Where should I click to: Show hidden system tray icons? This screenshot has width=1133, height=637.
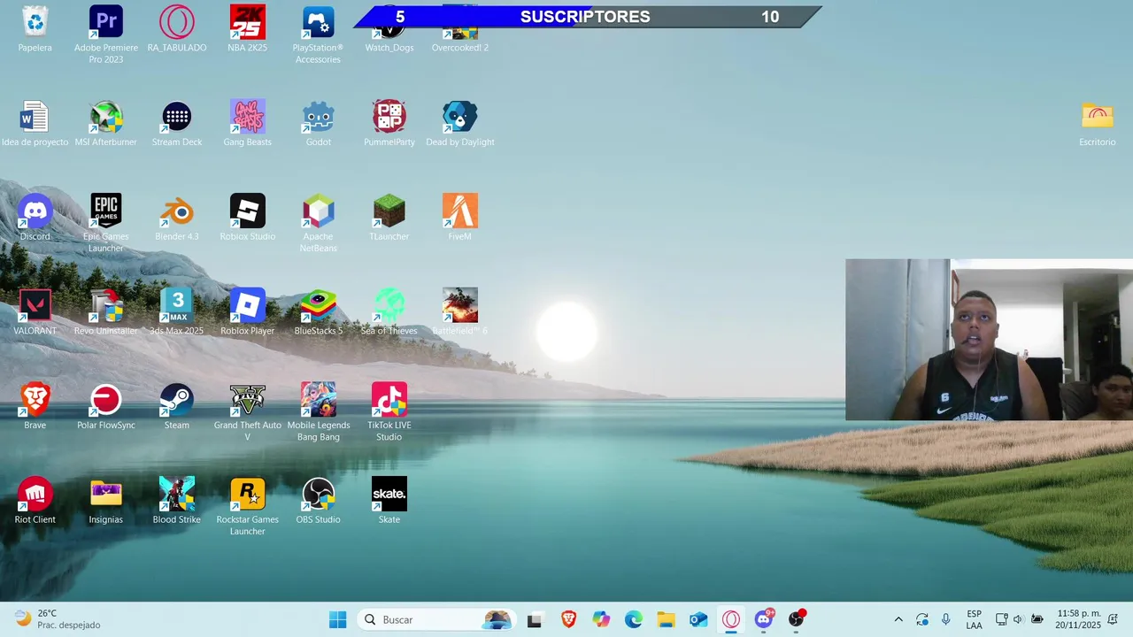pyautogui.click(x=898, y=619)
